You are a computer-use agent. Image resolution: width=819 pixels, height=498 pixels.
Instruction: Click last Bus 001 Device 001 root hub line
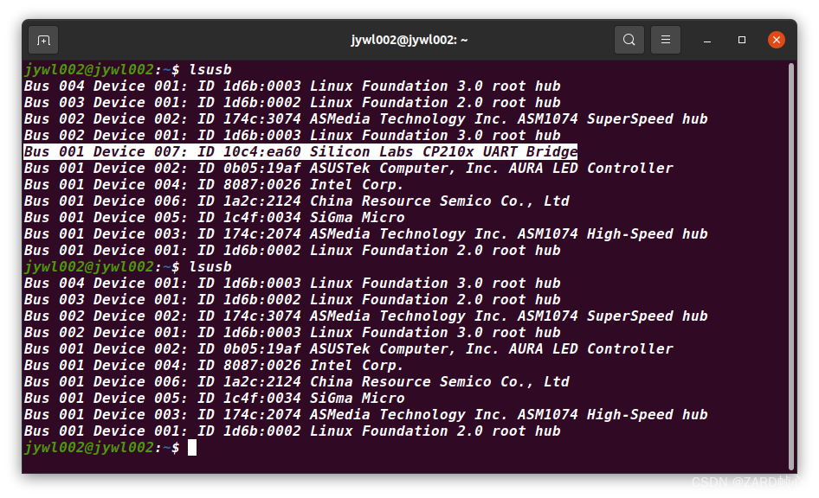pyautogui.click(x=292, y=431)
